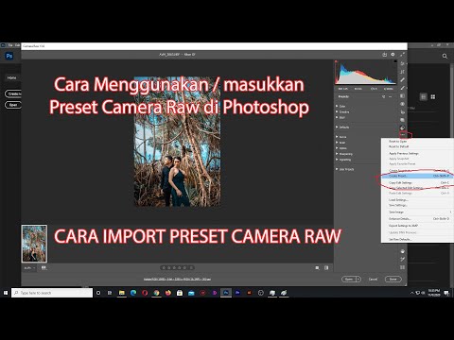Open Firefox from the taskbar

(x=168, y=293)
